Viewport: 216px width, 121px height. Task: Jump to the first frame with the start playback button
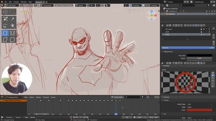click(74, 117)
